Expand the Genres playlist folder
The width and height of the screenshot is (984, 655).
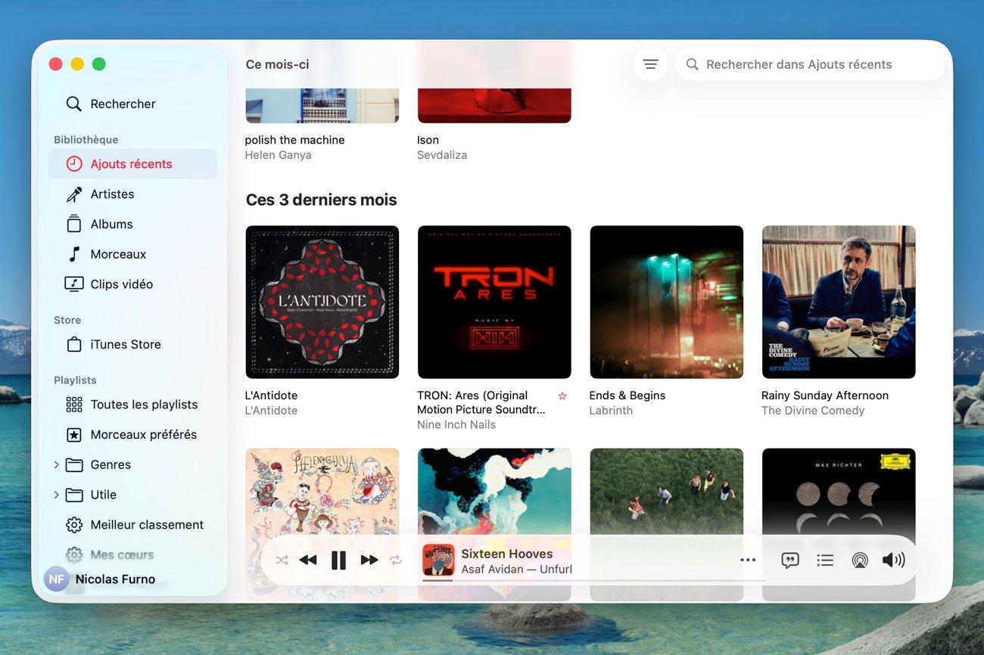[x=57, y=465]
